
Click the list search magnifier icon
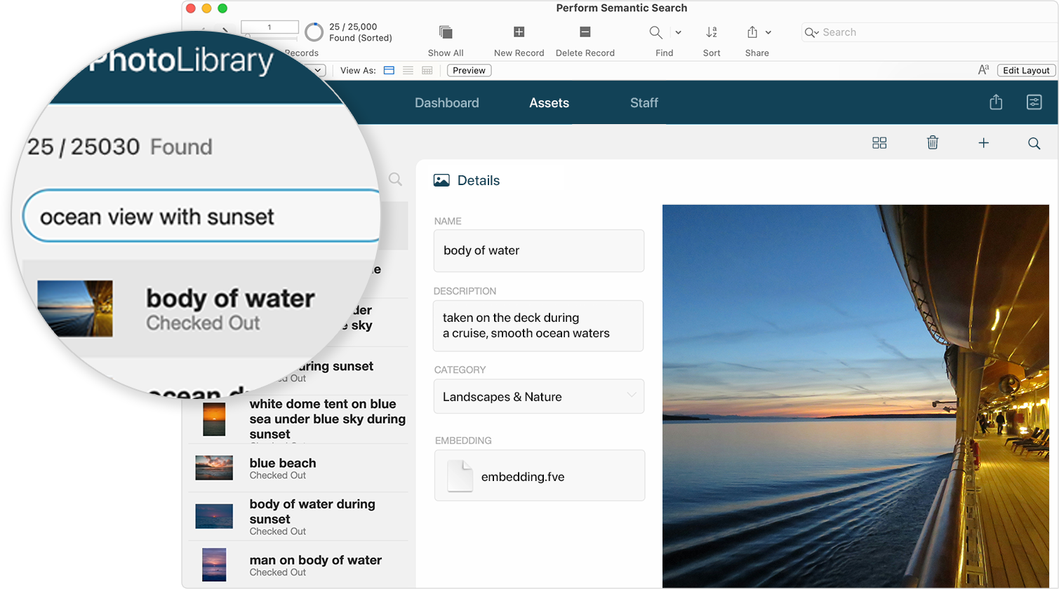(x=396, y=179)
